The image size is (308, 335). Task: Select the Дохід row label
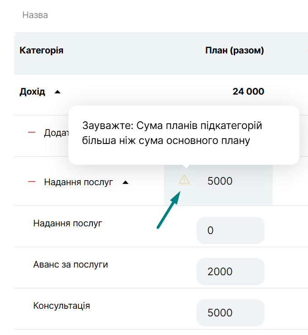coord(32,92)
